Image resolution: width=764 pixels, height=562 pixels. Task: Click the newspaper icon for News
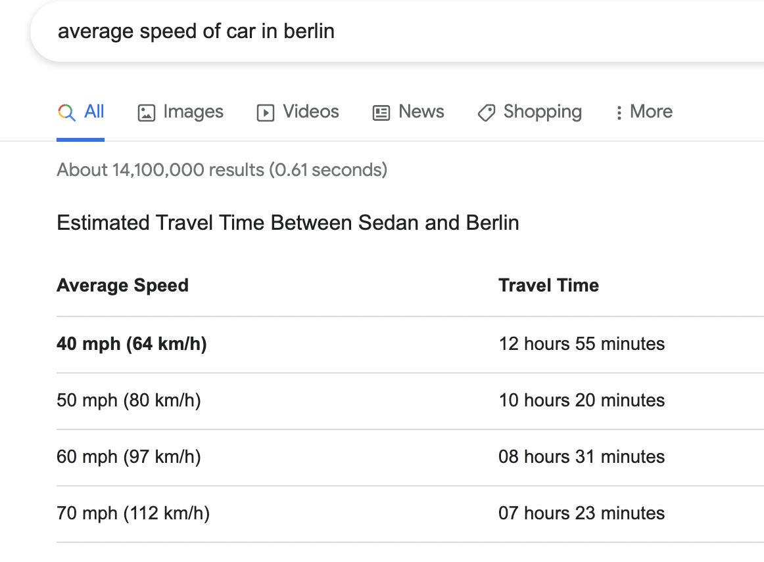(x=381, y=113)
